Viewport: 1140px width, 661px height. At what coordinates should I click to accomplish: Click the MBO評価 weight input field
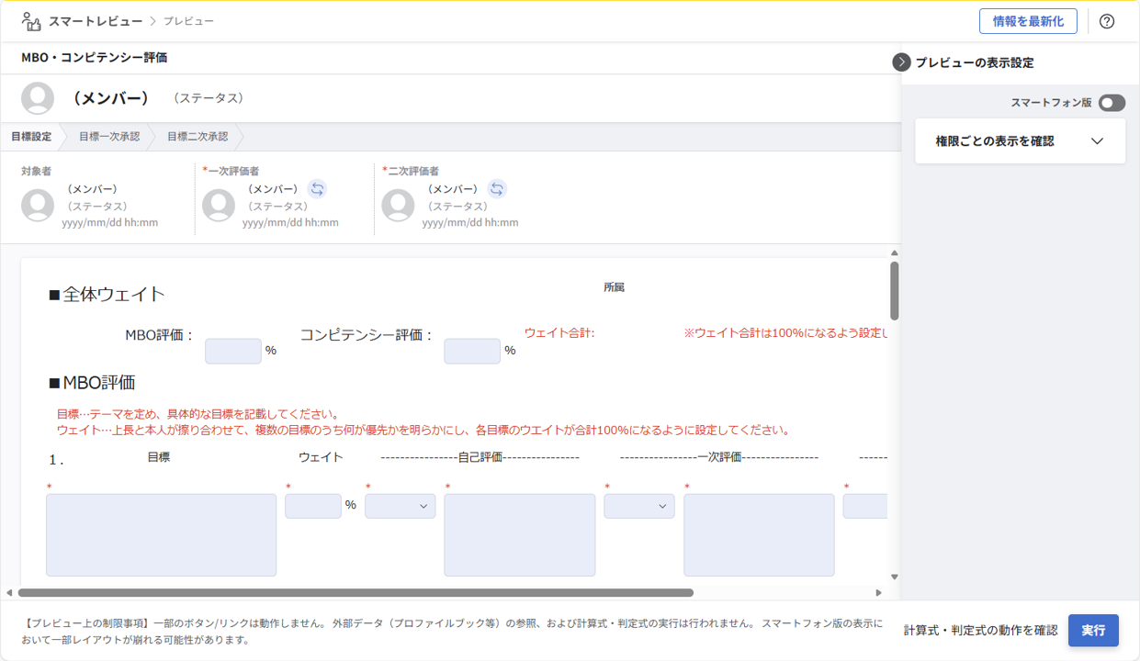point(232,352)
